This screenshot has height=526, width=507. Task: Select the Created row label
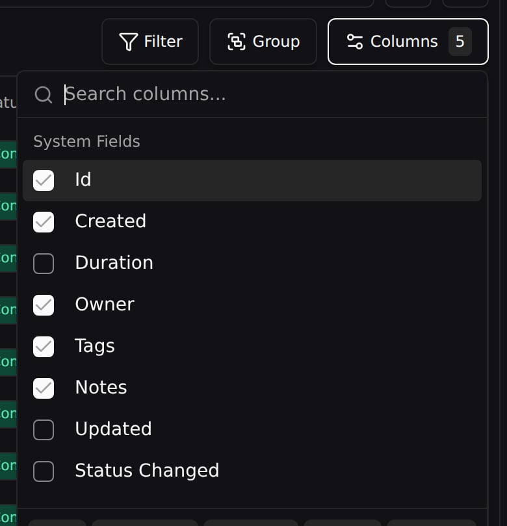110,221
